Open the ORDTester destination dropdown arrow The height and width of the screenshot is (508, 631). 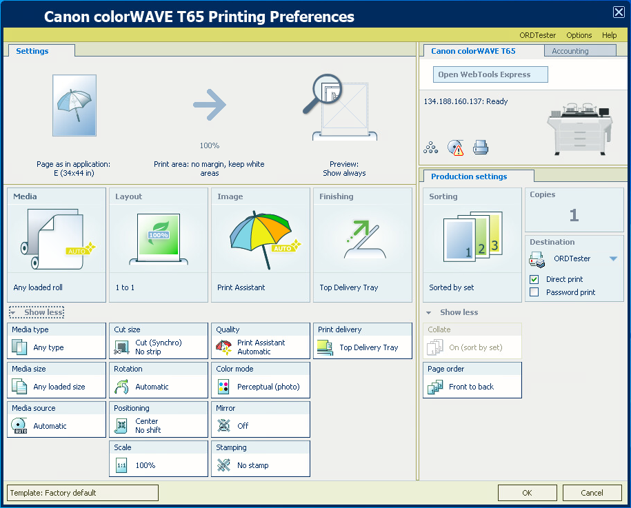(613, 259)
